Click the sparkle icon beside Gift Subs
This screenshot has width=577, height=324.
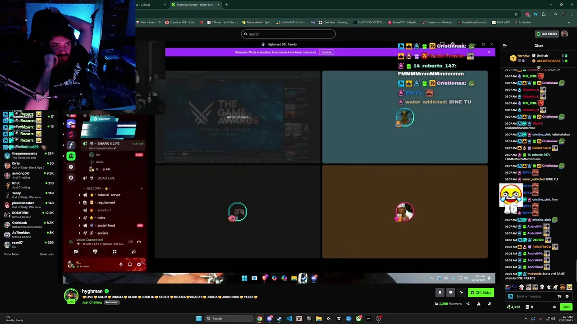click(461, 292)
